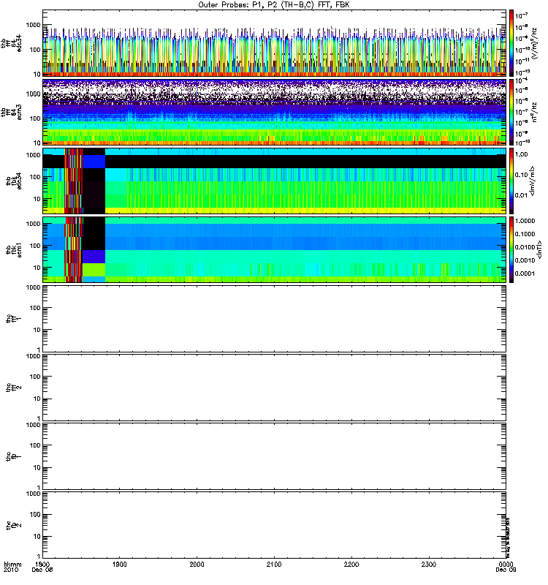Click the '100' tick of the thb fbk scm1 panel

34,246
